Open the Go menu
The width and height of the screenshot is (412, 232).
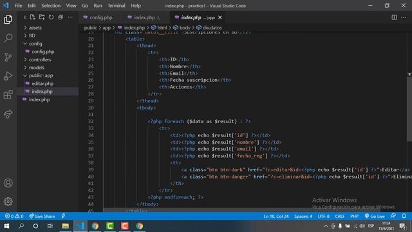(85, 6)
